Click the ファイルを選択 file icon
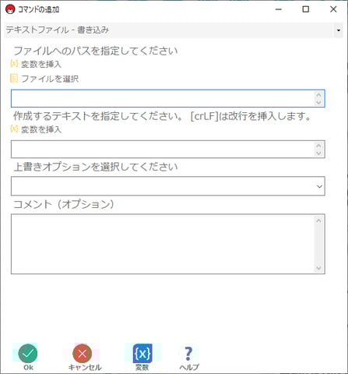This screenshot has width=348, height=374. 14,78
